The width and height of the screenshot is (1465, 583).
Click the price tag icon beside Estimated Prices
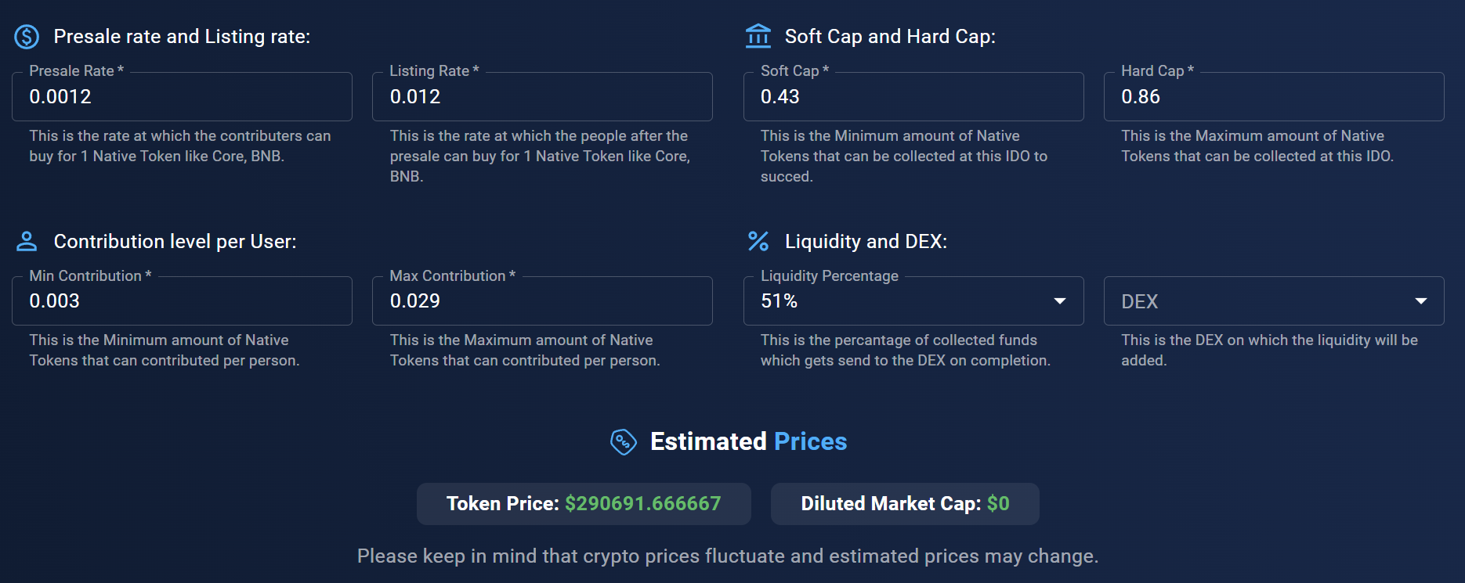click(x=624, y=441)
